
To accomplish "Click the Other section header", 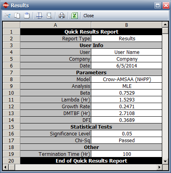I will (91, 147).
